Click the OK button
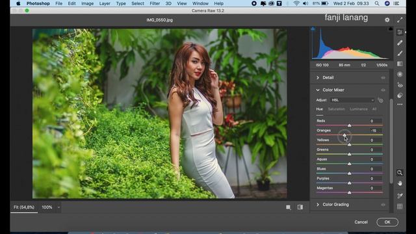The image size is (416, 234). (387, 222)
